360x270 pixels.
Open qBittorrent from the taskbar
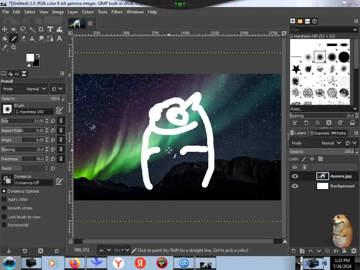click(184, 263)
